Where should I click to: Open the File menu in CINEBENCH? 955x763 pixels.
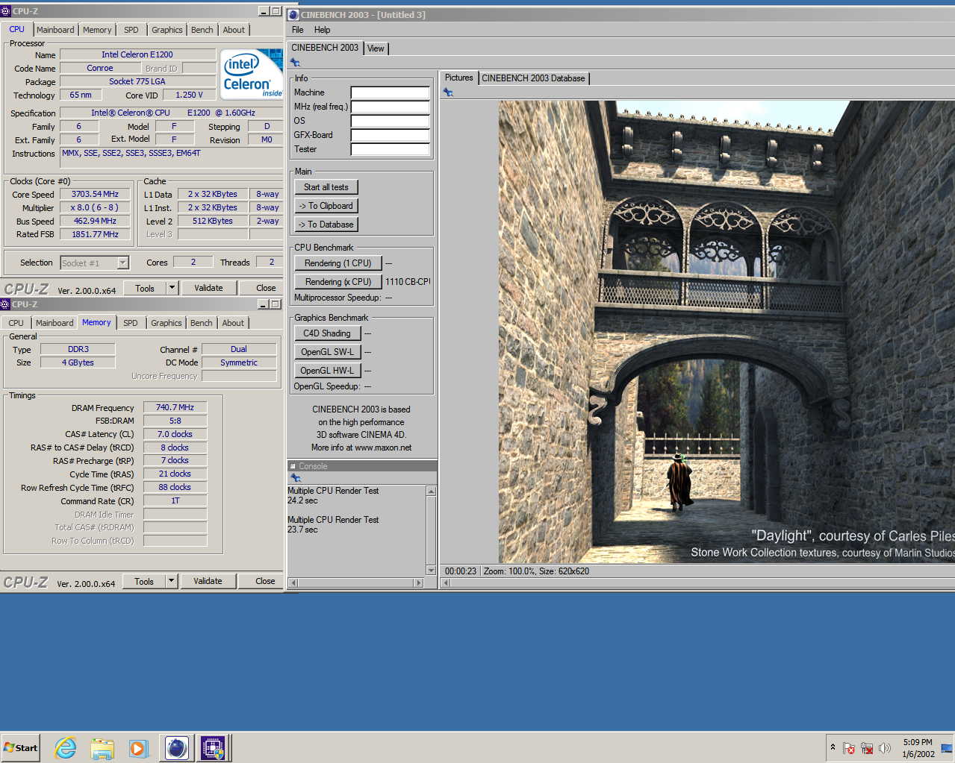pyautogui.click(x=298, y=30)
